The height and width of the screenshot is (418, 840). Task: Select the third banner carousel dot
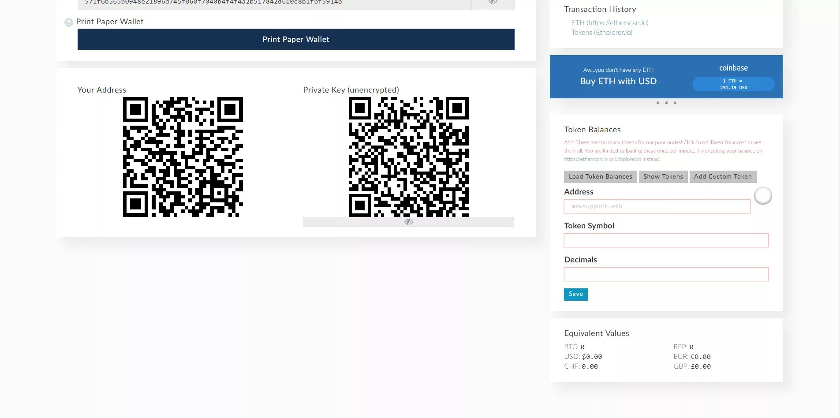click(675, 103)
